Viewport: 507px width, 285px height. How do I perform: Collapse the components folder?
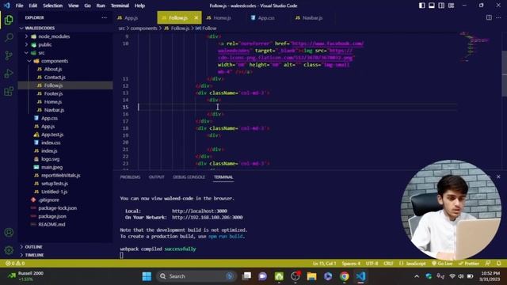55,61
